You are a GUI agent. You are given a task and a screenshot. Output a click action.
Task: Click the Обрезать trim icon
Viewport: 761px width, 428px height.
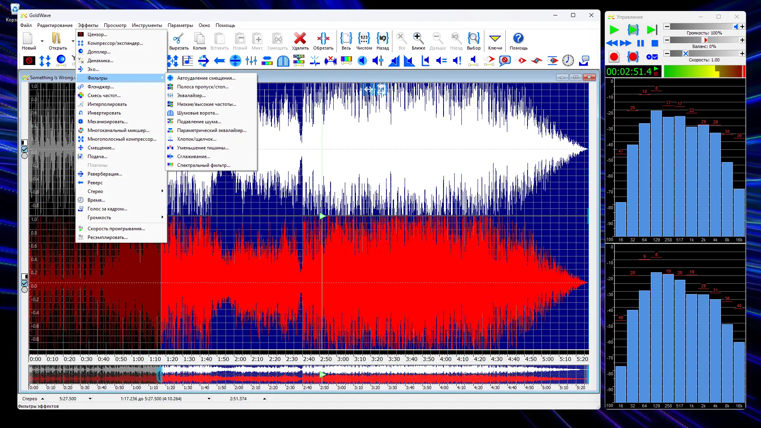(323, 38)
